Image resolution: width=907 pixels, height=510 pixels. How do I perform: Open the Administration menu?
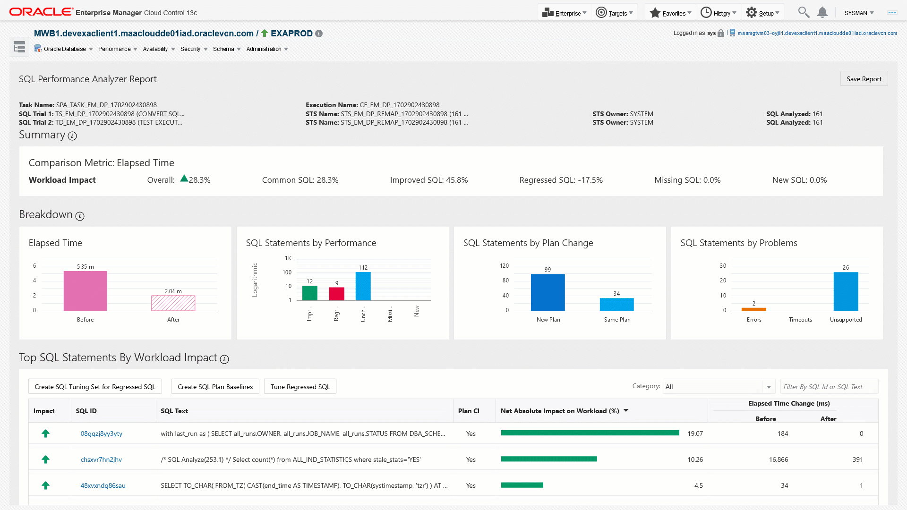(x=267, y=49)
